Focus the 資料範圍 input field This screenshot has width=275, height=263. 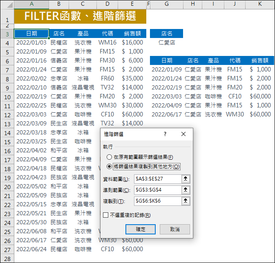pyautogui.click(x=158, y=179)
